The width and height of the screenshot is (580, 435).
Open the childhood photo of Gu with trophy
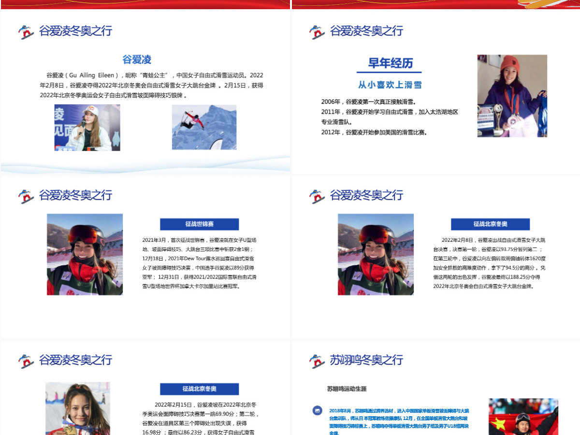click(x=512, y=96)
